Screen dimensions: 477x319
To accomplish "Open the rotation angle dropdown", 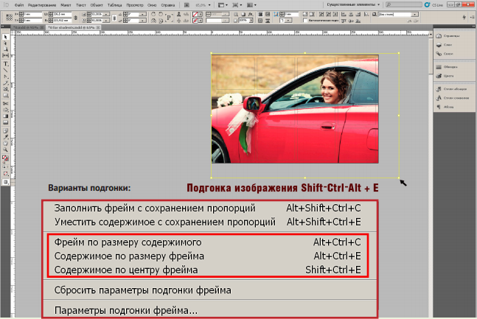I will 142,14.
